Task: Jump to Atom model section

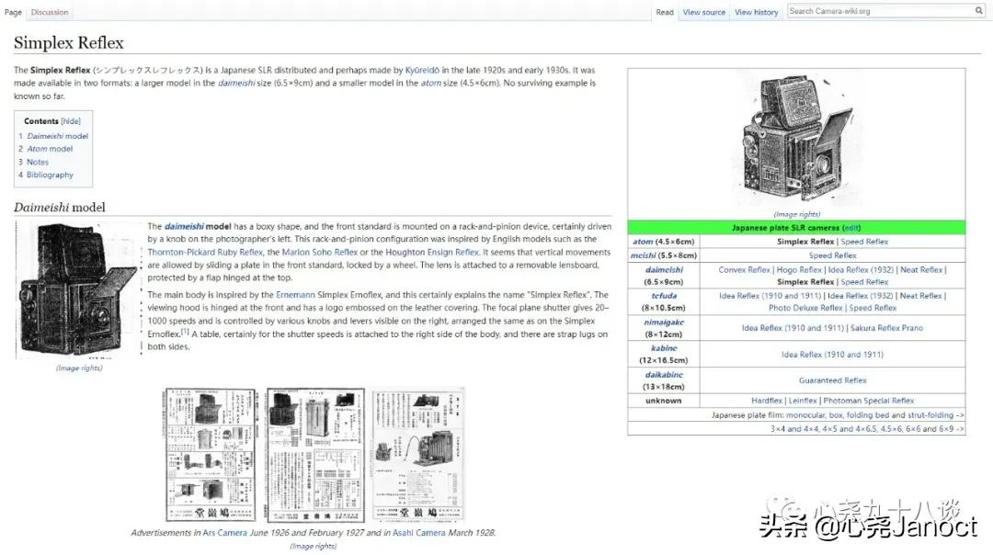Action: click(50, 149)
